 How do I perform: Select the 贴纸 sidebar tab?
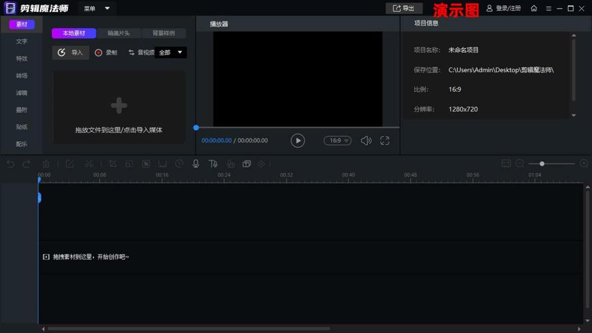click(x=22, y=127)
